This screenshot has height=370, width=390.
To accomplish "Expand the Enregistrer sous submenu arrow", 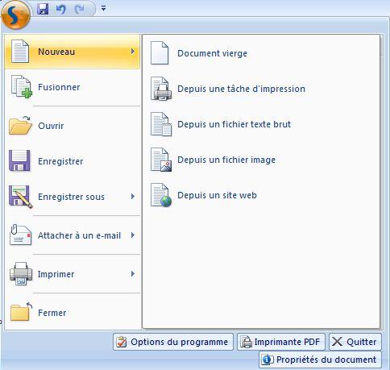I will [132, 197].
